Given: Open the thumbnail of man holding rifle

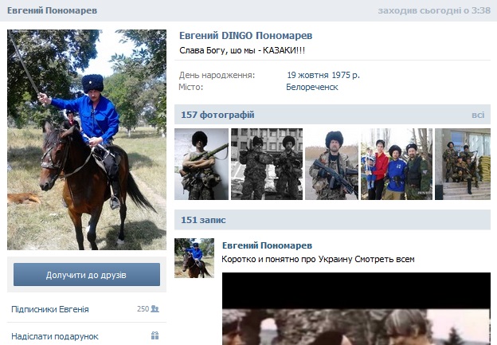Looking at the screenshot, I should [331, 164].
